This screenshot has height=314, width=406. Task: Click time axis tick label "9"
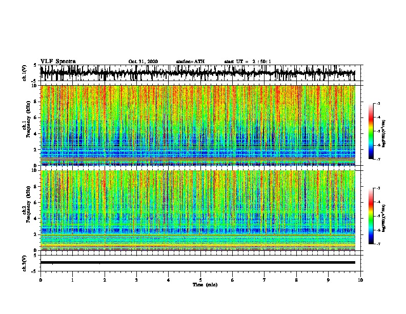328,280
